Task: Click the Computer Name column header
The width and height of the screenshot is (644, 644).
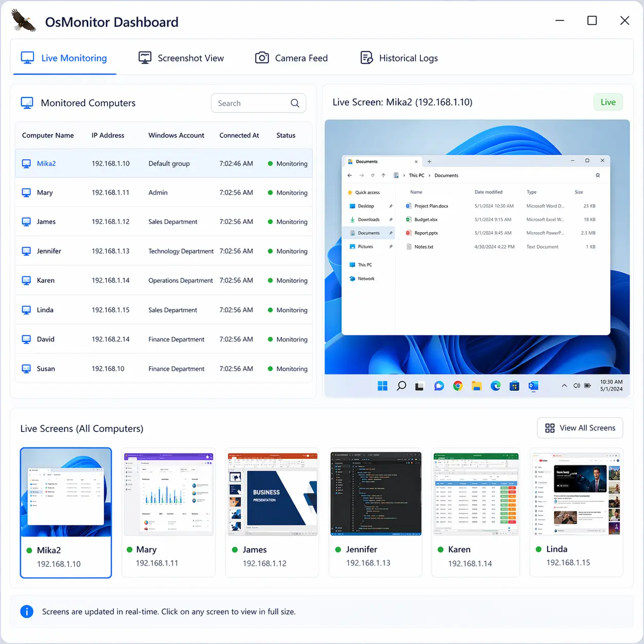Action: 48,136
